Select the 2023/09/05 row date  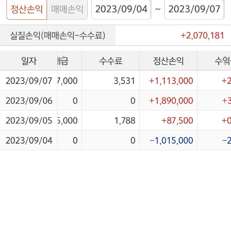pos(29,121)
